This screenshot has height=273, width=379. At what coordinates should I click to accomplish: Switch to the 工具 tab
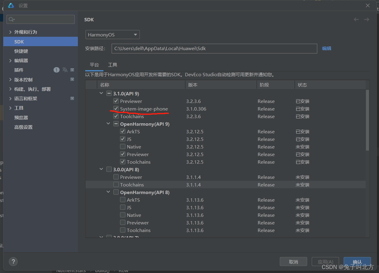[x=113, y=65]
